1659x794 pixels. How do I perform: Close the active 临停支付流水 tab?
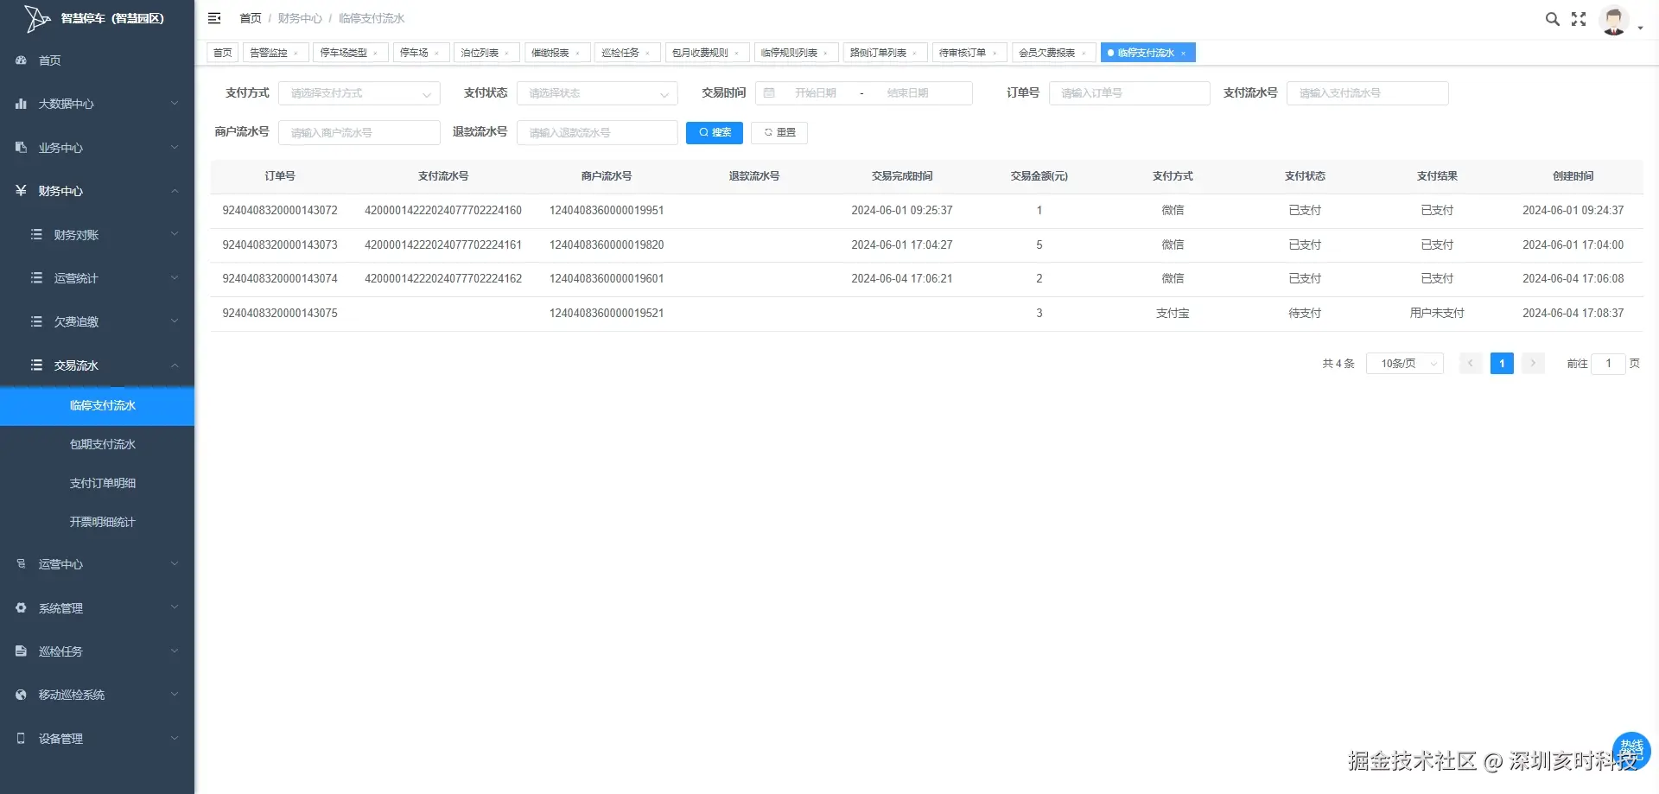point(1183,54)
